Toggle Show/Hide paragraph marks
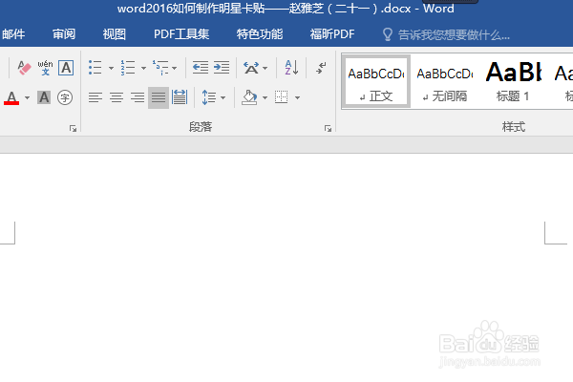The image size is (573, 382). [321, 68]
